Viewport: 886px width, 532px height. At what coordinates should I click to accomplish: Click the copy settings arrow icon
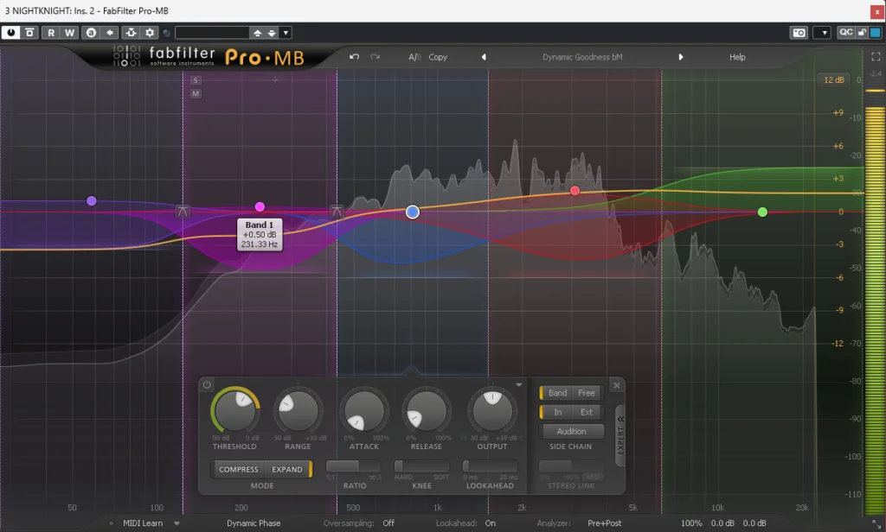click(110, 33)
